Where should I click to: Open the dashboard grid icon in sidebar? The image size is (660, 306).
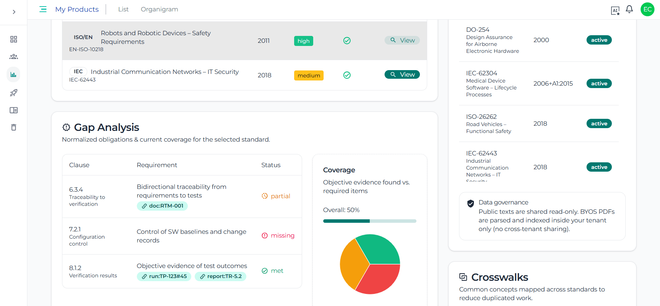(x=14, y=39)
